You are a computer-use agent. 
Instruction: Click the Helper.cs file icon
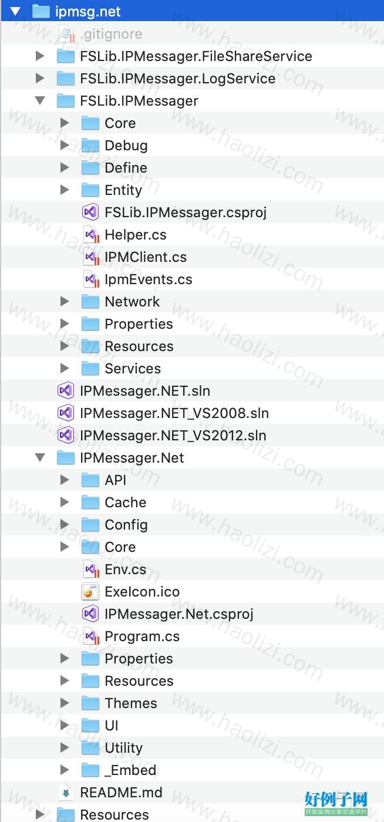(90, 234)
